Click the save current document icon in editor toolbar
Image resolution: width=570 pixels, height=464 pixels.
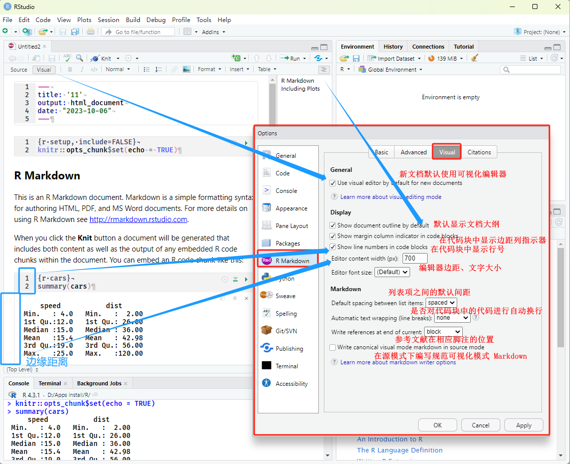52,58
